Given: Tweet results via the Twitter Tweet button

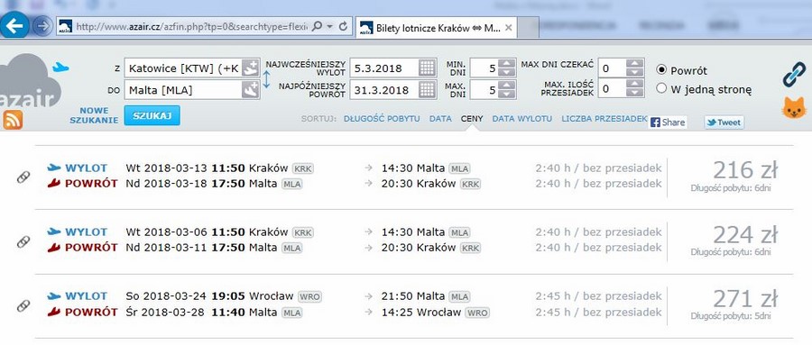Looking at the screenshot, I should [724, 123].
